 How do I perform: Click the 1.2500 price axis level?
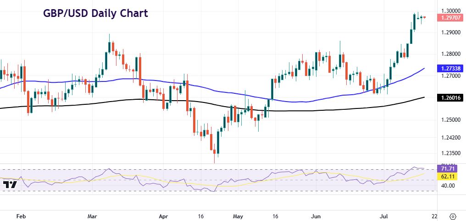pos(450,120)
